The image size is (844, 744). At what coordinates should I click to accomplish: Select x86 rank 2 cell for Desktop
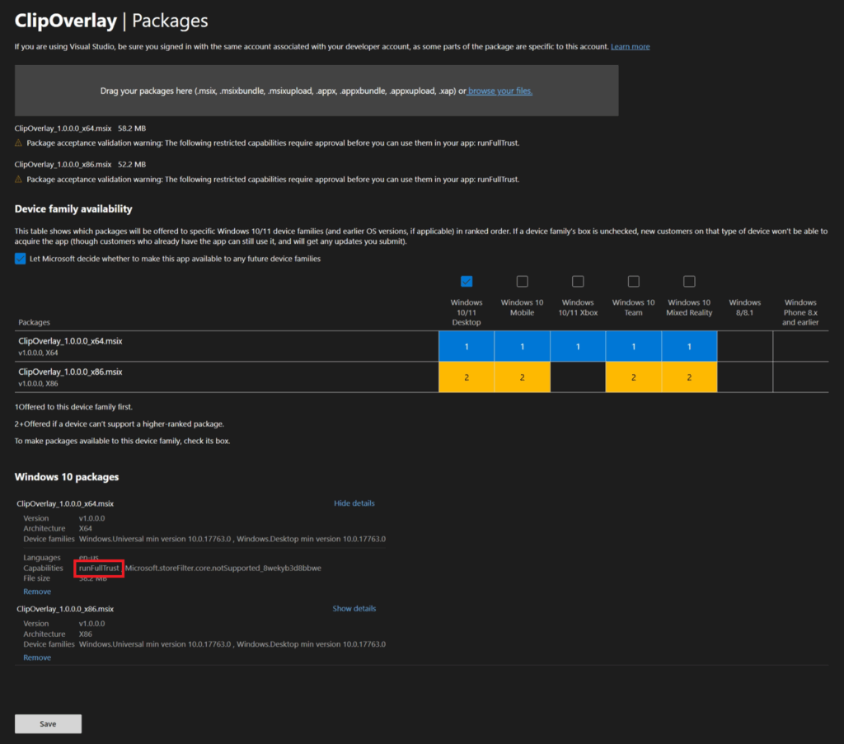[467, 377]
